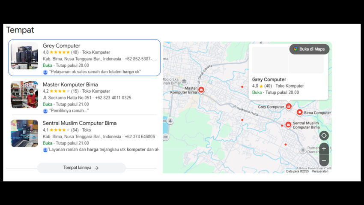This screenshot has width=364, height=205.
Task: Click the Persyaratan link on map
Action: coord(320,171)
